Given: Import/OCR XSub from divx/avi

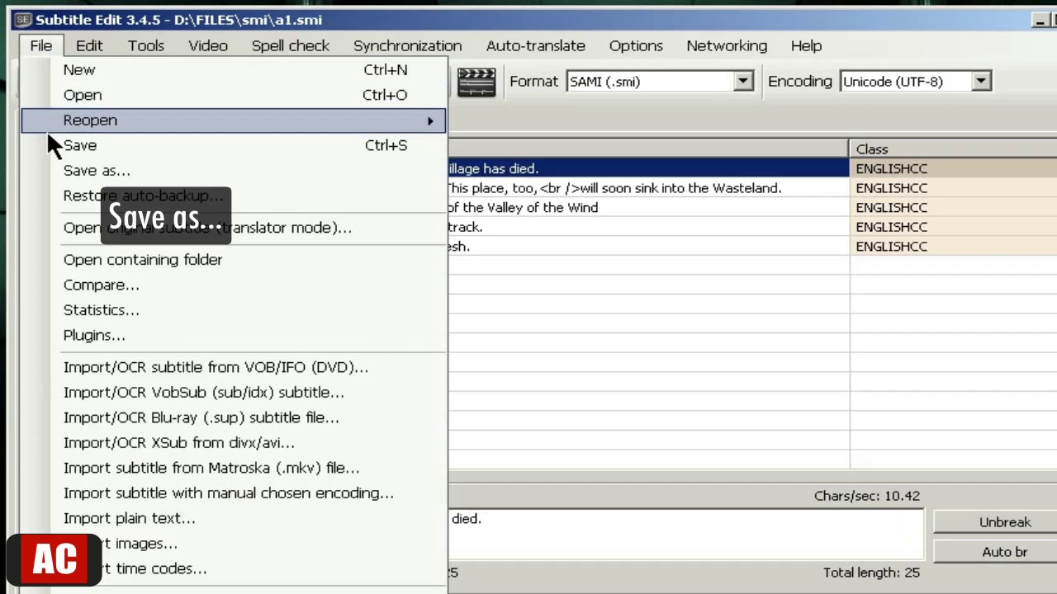Looking at the screenshot, I should [234, 443].
